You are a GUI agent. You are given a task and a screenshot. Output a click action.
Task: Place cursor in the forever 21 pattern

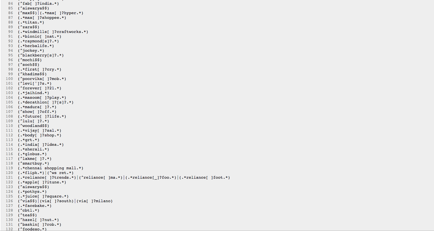coord(39,88)
